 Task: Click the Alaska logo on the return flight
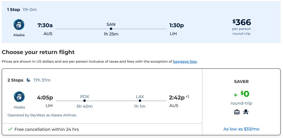coord(19,97)
